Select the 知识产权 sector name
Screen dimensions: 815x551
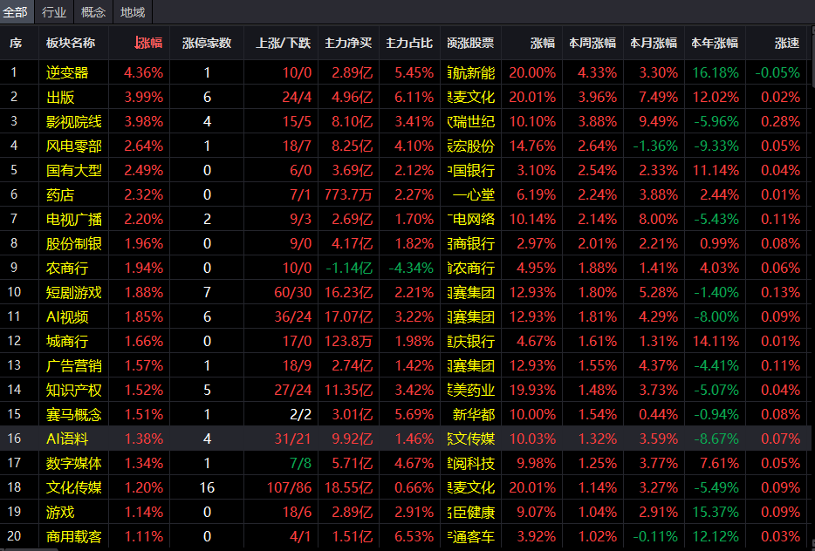(74, 390)
